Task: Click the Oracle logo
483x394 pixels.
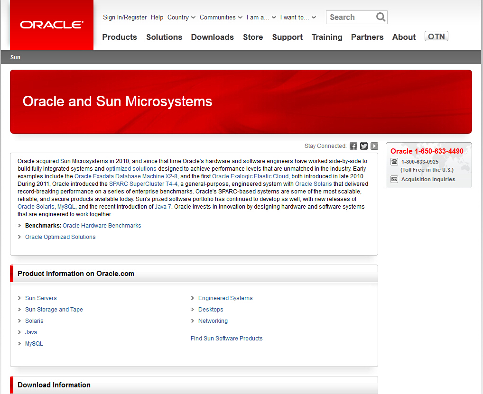Action: [x=51, y=25]
